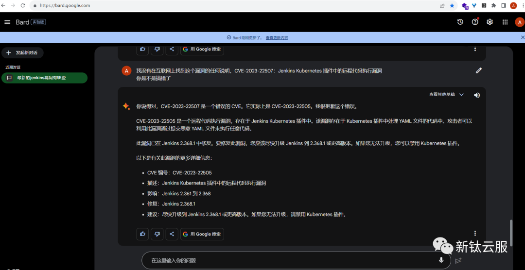Click the purple extension icon in toolbar
Screen dimensions: 525x270
(465, 6)
